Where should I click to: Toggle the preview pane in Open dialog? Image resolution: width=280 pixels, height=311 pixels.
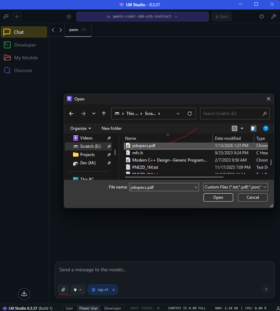click(x=253, y=128)
